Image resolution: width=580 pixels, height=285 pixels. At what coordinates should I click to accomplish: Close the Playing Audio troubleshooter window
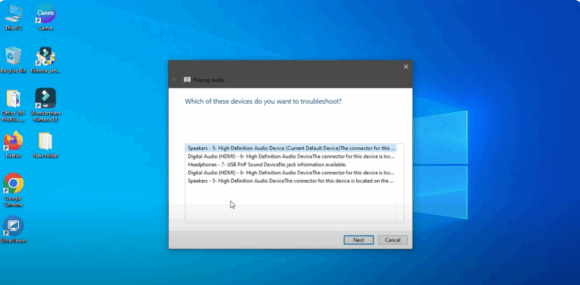406,67
